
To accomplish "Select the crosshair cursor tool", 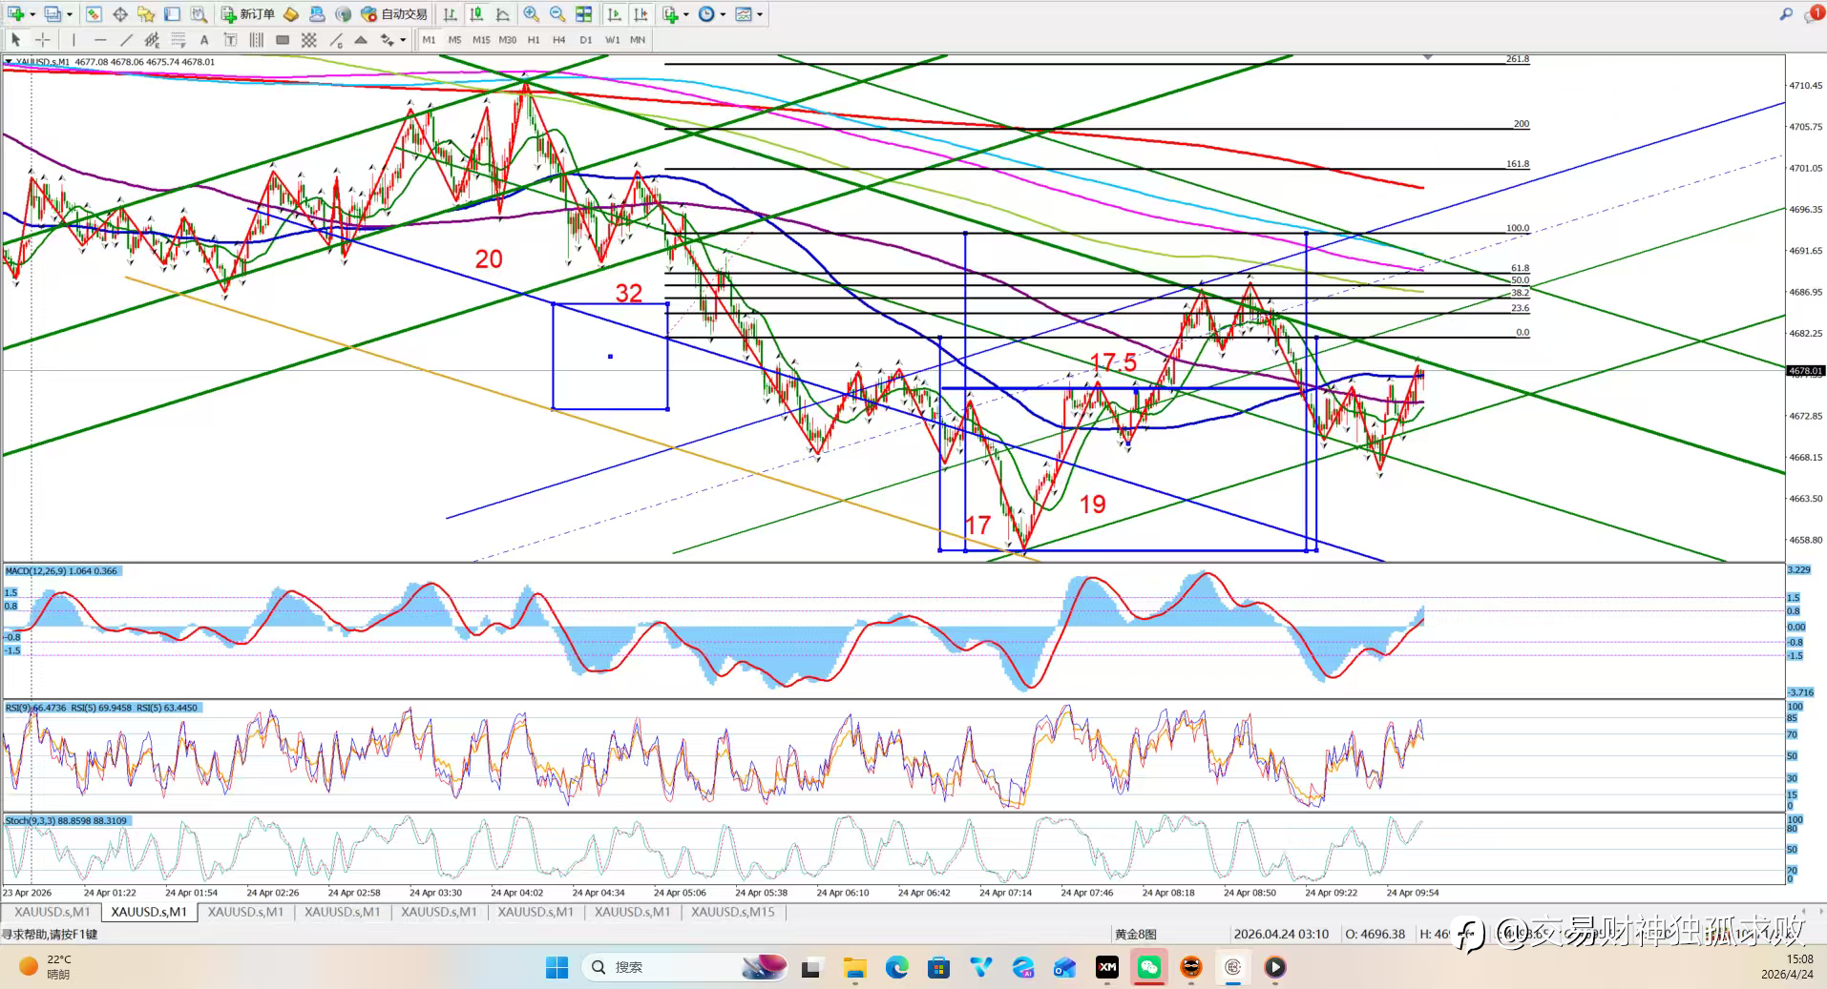I will (43, 40).
